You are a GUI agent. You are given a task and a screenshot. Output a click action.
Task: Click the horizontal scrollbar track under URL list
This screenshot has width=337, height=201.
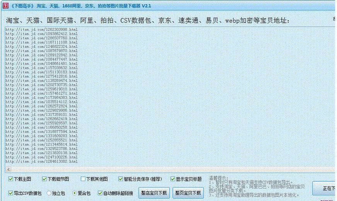pos(173,169)
